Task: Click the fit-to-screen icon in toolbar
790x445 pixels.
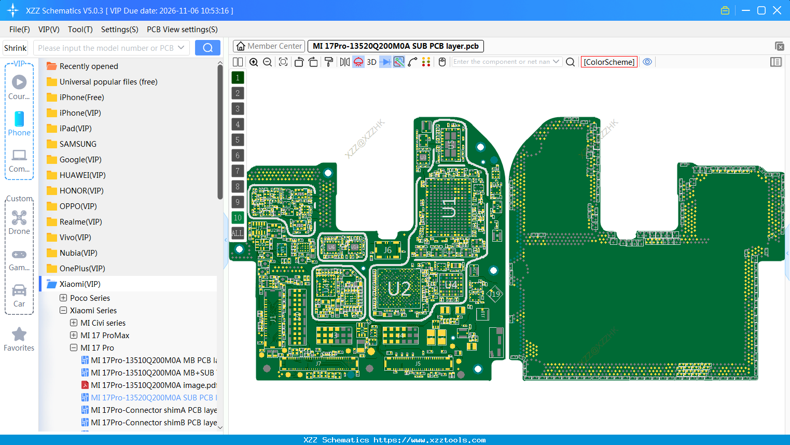Action: coord(283,62)
